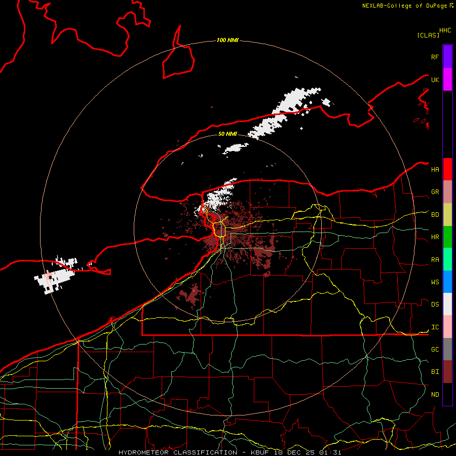Select the WS blue legend swatch
This screenshot has width=456, height=456.
click(447, 282)
